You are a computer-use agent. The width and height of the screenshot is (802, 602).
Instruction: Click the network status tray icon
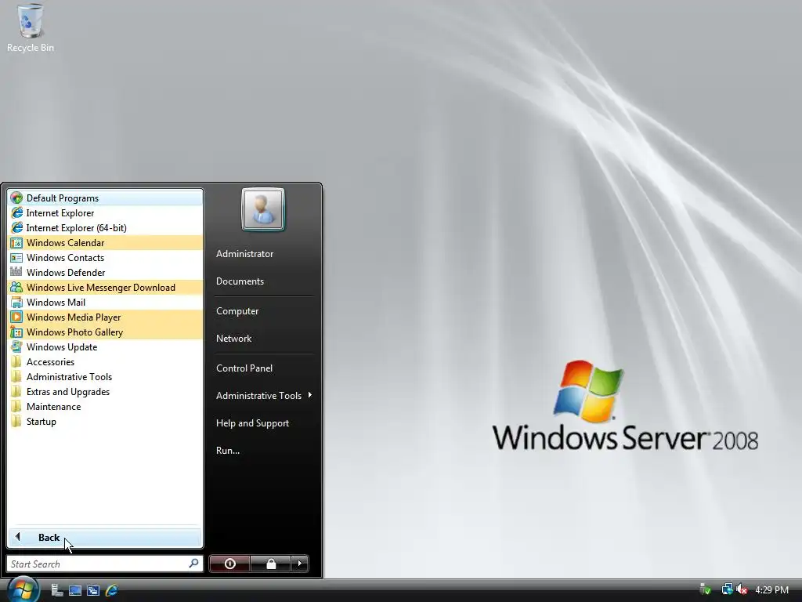[727, 589]
